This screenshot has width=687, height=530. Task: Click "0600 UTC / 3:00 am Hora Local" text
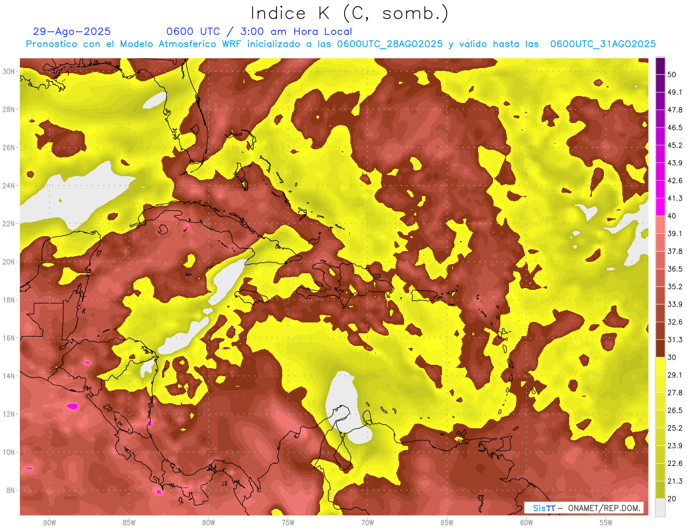point(259,31)
